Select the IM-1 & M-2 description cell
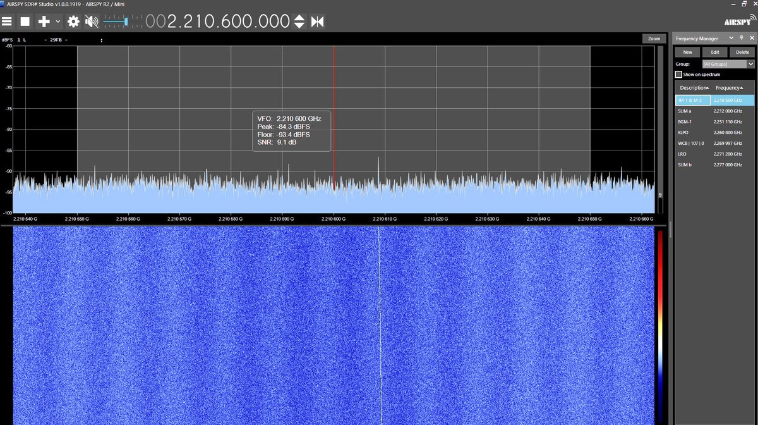The height and width of the screenshot is (425, 758). 693,100
